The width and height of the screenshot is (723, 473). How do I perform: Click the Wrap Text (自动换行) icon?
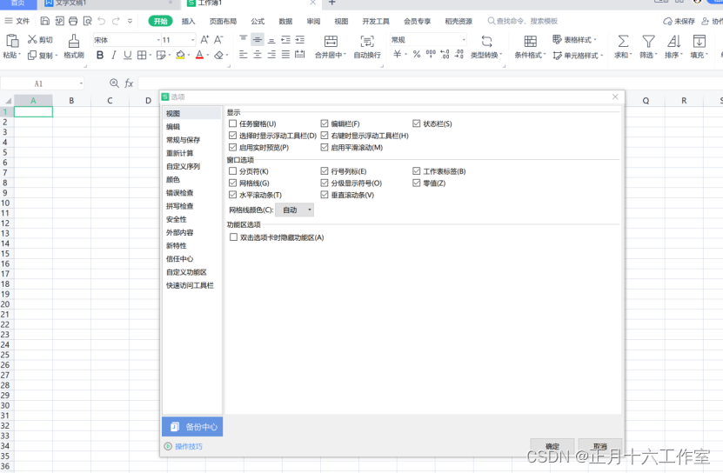(x=367, y=41)
